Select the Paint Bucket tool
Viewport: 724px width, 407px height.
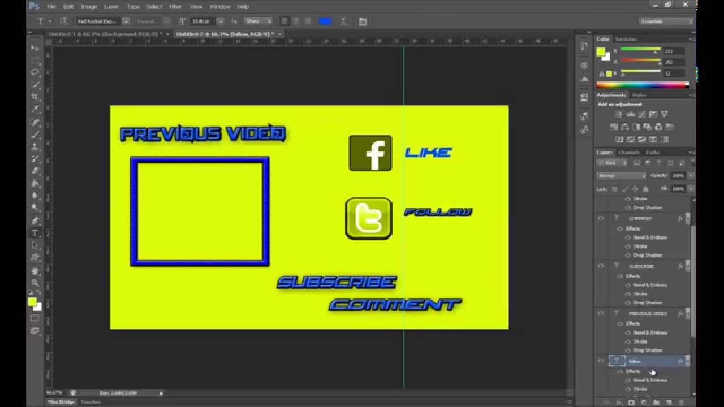(35, 183)
